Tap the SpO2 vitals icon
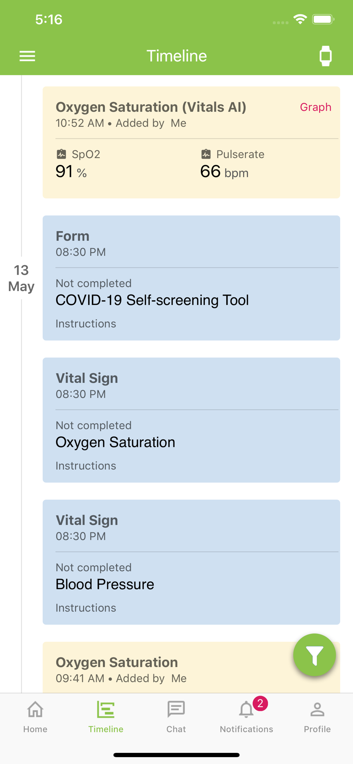Viewport: 353px width, 764px height. pos(62,154)
